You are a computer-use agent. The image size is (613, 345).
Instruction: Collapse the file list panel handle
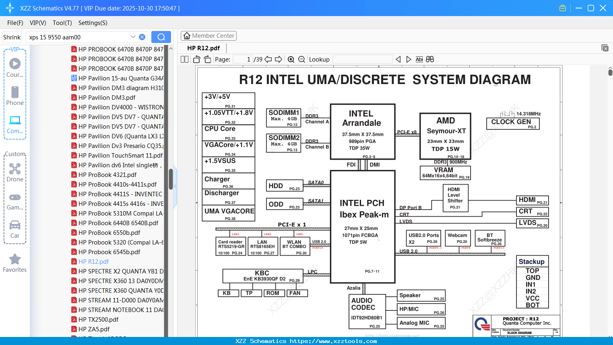175,186
